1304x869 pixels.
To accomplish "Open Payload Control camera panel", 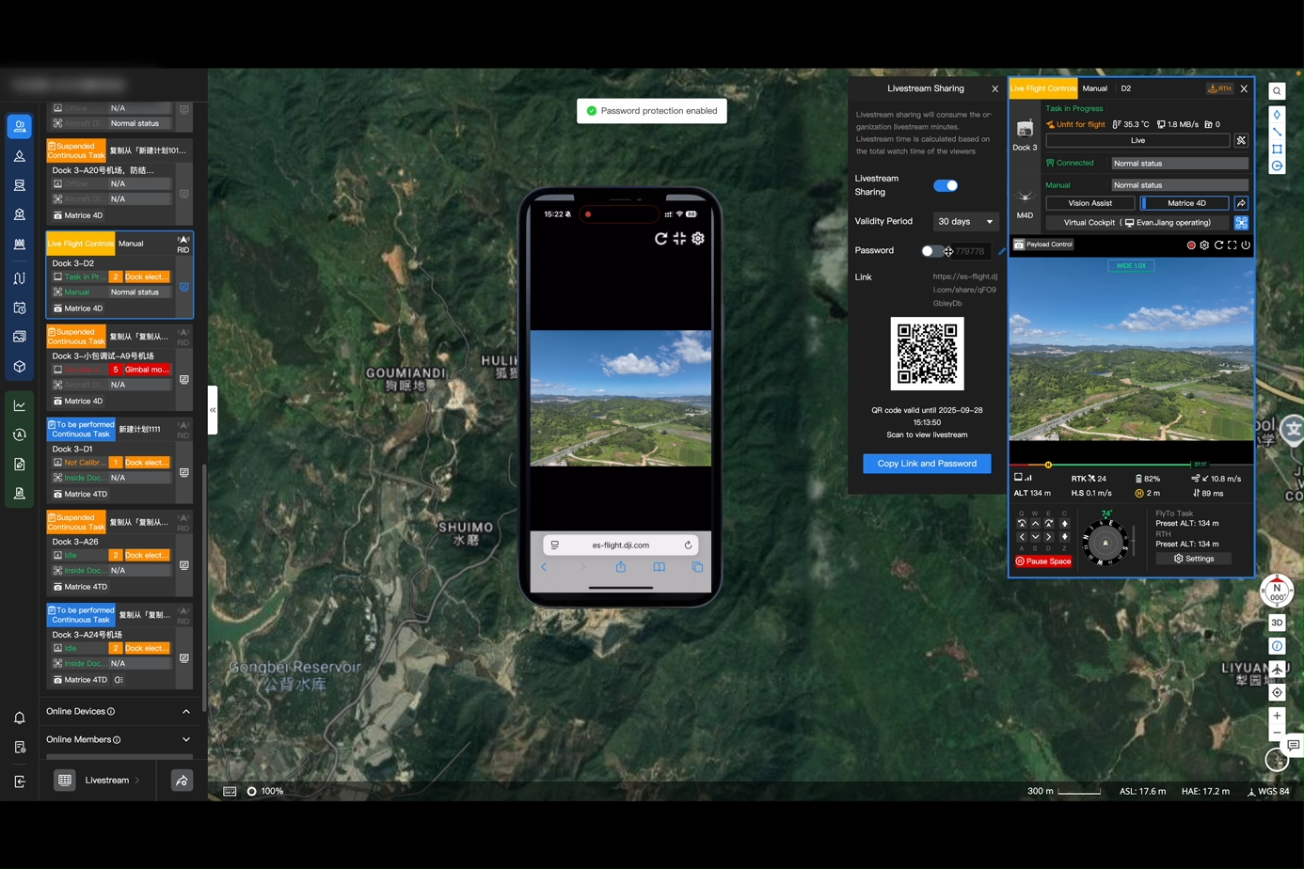I will point(1042,245).
